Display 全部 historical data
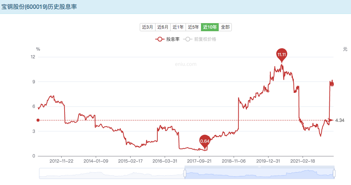Image resolution: width=351 pixels, height=185 pixels. (x=225, y=27)
